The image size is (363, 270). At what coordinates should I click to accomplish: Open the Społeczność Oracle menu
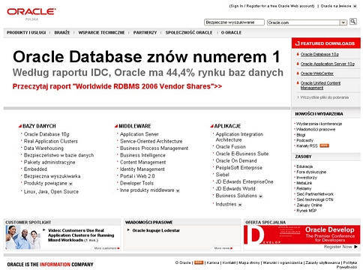click(189, 32)
